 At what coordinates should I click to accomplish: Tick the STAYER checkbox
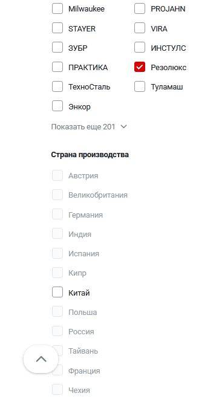coord(57,28)
